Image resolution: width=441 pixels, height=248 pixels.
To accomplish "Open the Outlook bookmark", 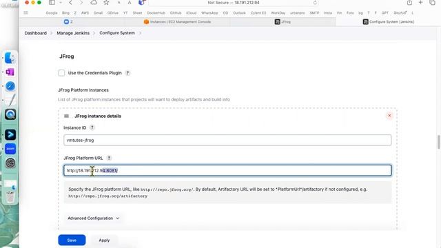I will pyautogui.click(x=239, y=13).
